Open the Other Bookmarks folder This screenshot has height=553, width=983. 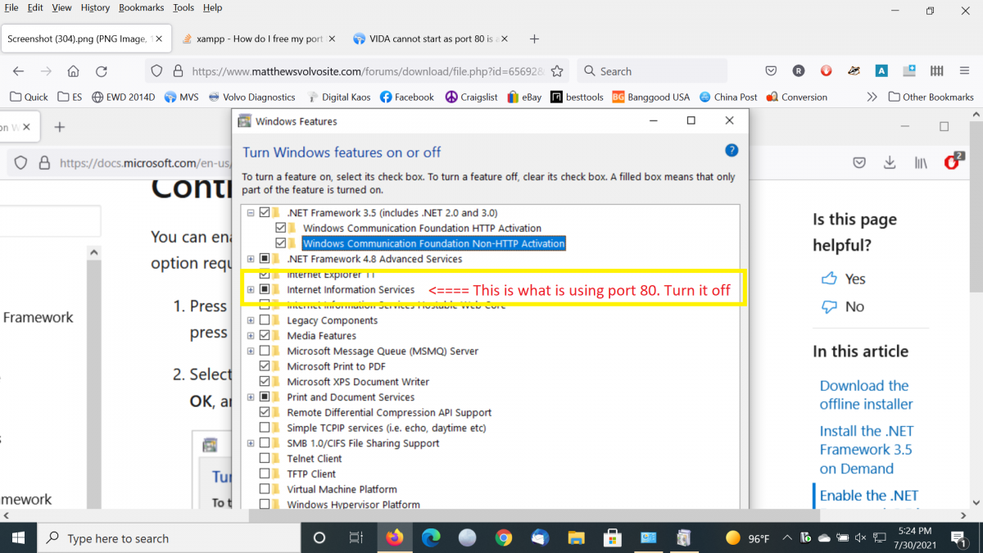[x=931, y=97]
